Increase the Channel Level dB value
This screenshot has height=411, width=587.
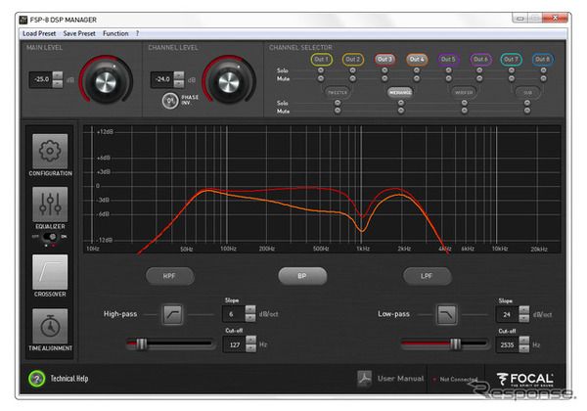[179, 75]
